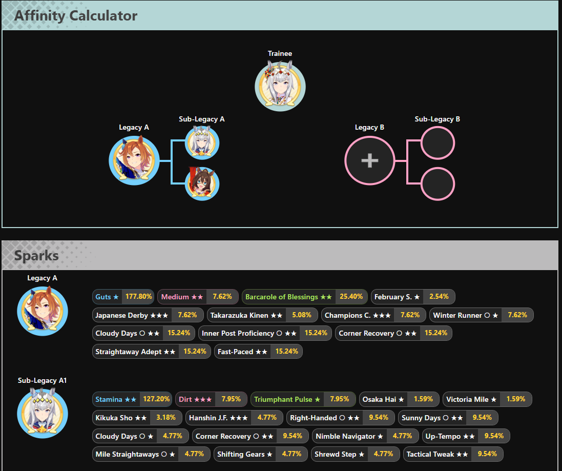Select the Trainee character portrait
Viewport: 562px width, 471px height.
(x=280, y=86)
